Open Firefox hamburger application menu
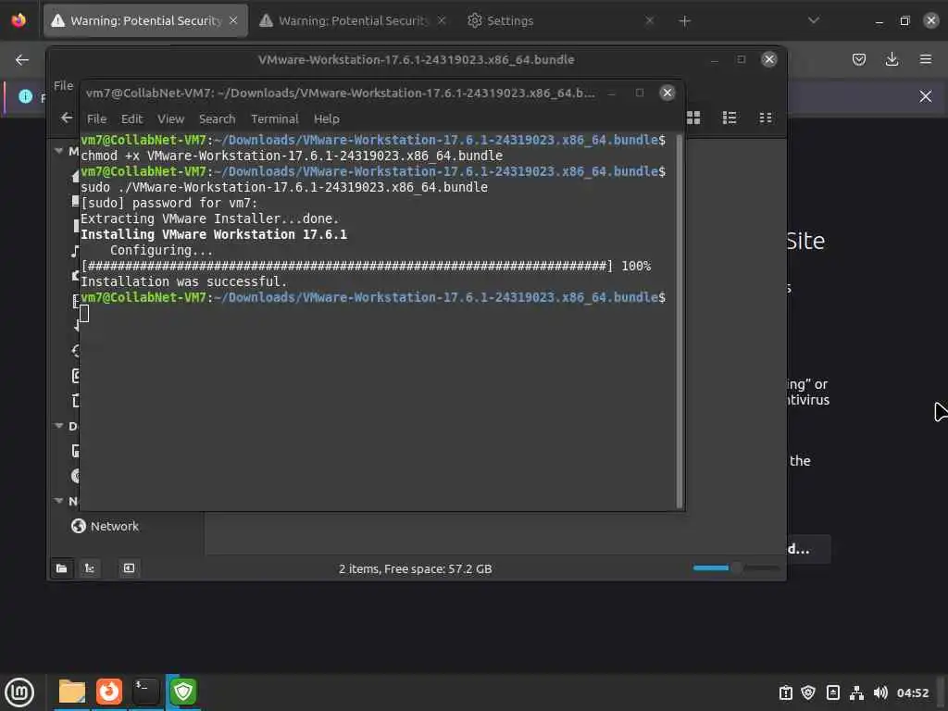The width and height of the screenshot is (948, 711). (x=925, y=59)
